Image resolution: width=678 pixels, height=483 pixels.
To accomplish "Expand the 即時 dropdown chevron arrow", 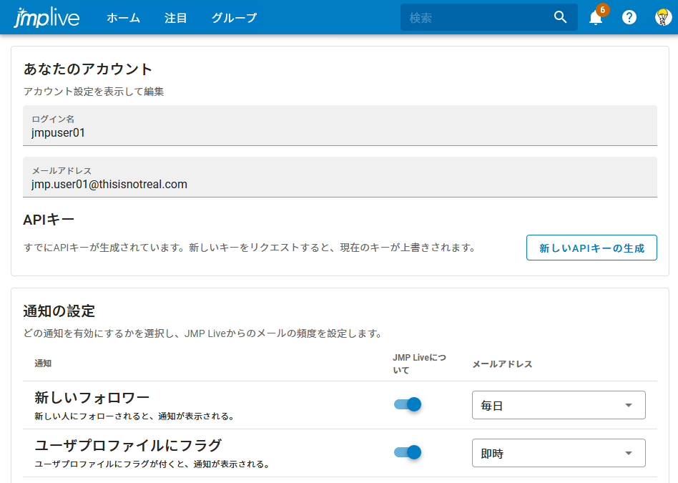I will click(628, 452).
